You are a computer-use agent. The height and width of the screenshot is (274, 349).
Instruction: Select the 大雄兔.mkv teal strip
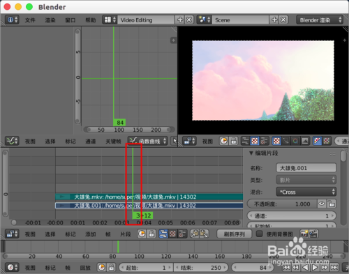coord(149,197)
